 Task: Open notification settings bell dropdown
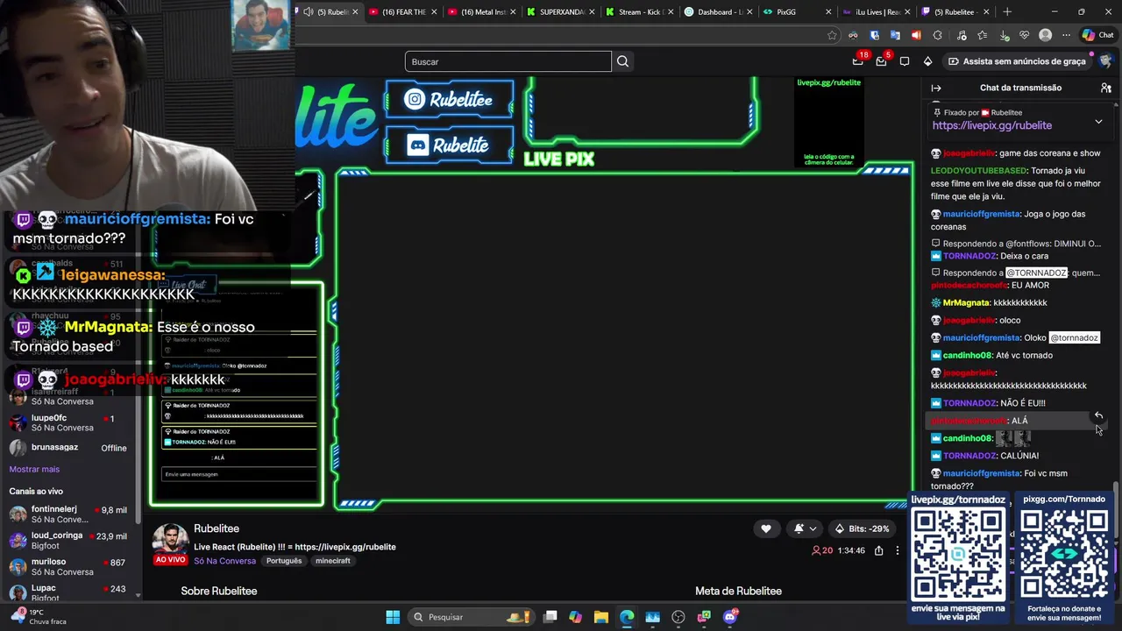click(x=806, y=528)
